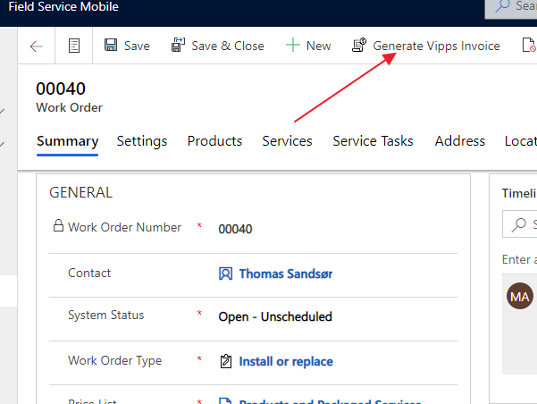
Task: Click the Field Service Mobile app title
Action: [x=63, y=6]
